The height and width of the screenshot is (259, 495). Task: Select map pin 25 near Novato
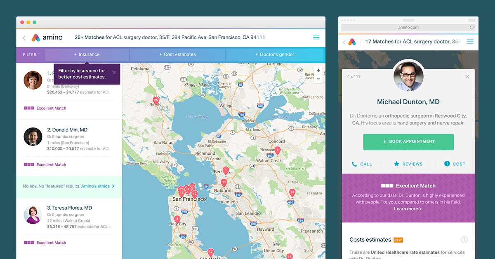tap(156, 101)
